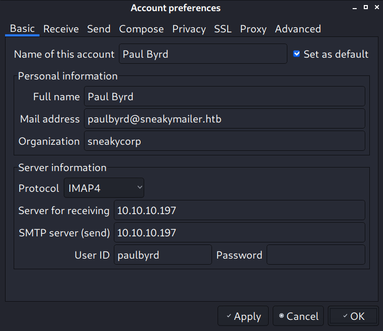
Task: Go to the Compose tab
Action: point(141,29)
